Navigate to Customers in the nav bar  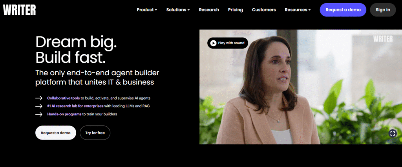coord(264,10)
